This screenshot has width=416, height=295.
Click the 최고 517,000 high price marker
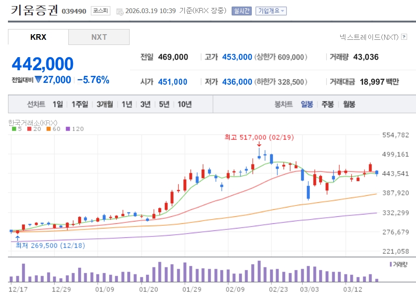click(x=253, y=137)
